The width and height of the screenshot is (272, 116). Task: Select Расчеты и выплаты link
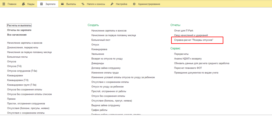point(19,25)
